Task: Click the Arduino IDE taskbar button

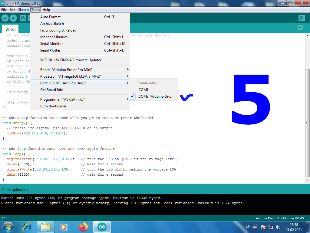Action: (102, 227)
